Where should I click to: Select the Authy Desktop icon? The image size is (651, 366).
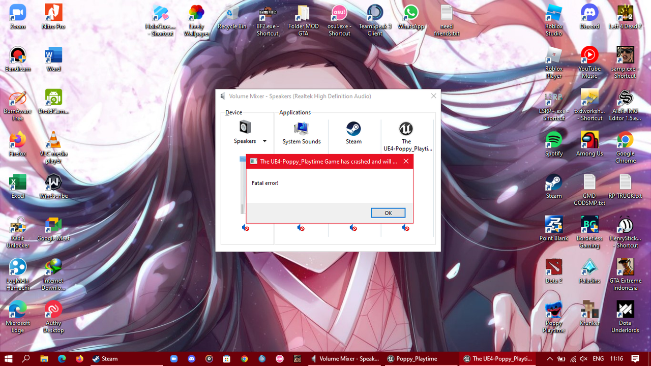click(53, 317)
